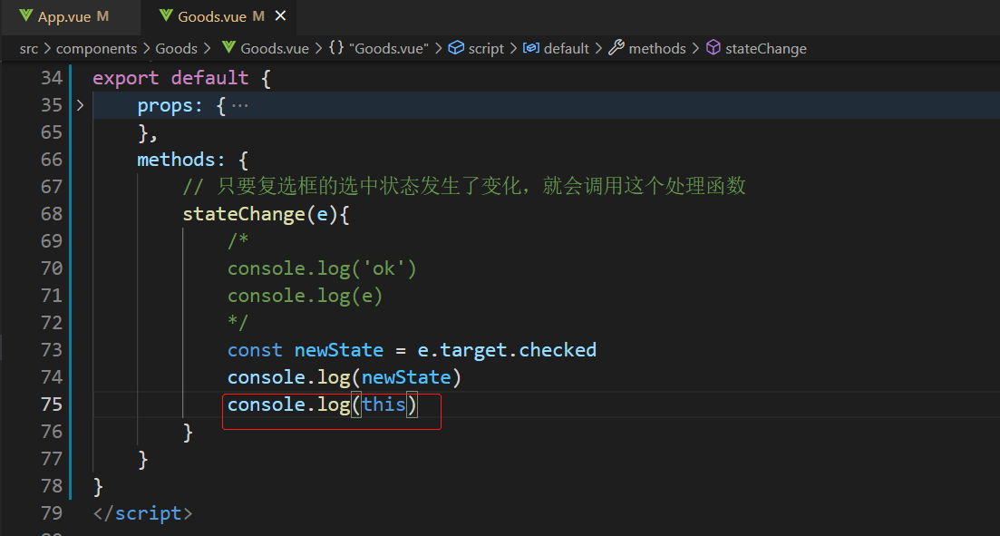Click the ellipsis after folded props
The width and height of the screenshot is (1000, 536).
point(240,105)
